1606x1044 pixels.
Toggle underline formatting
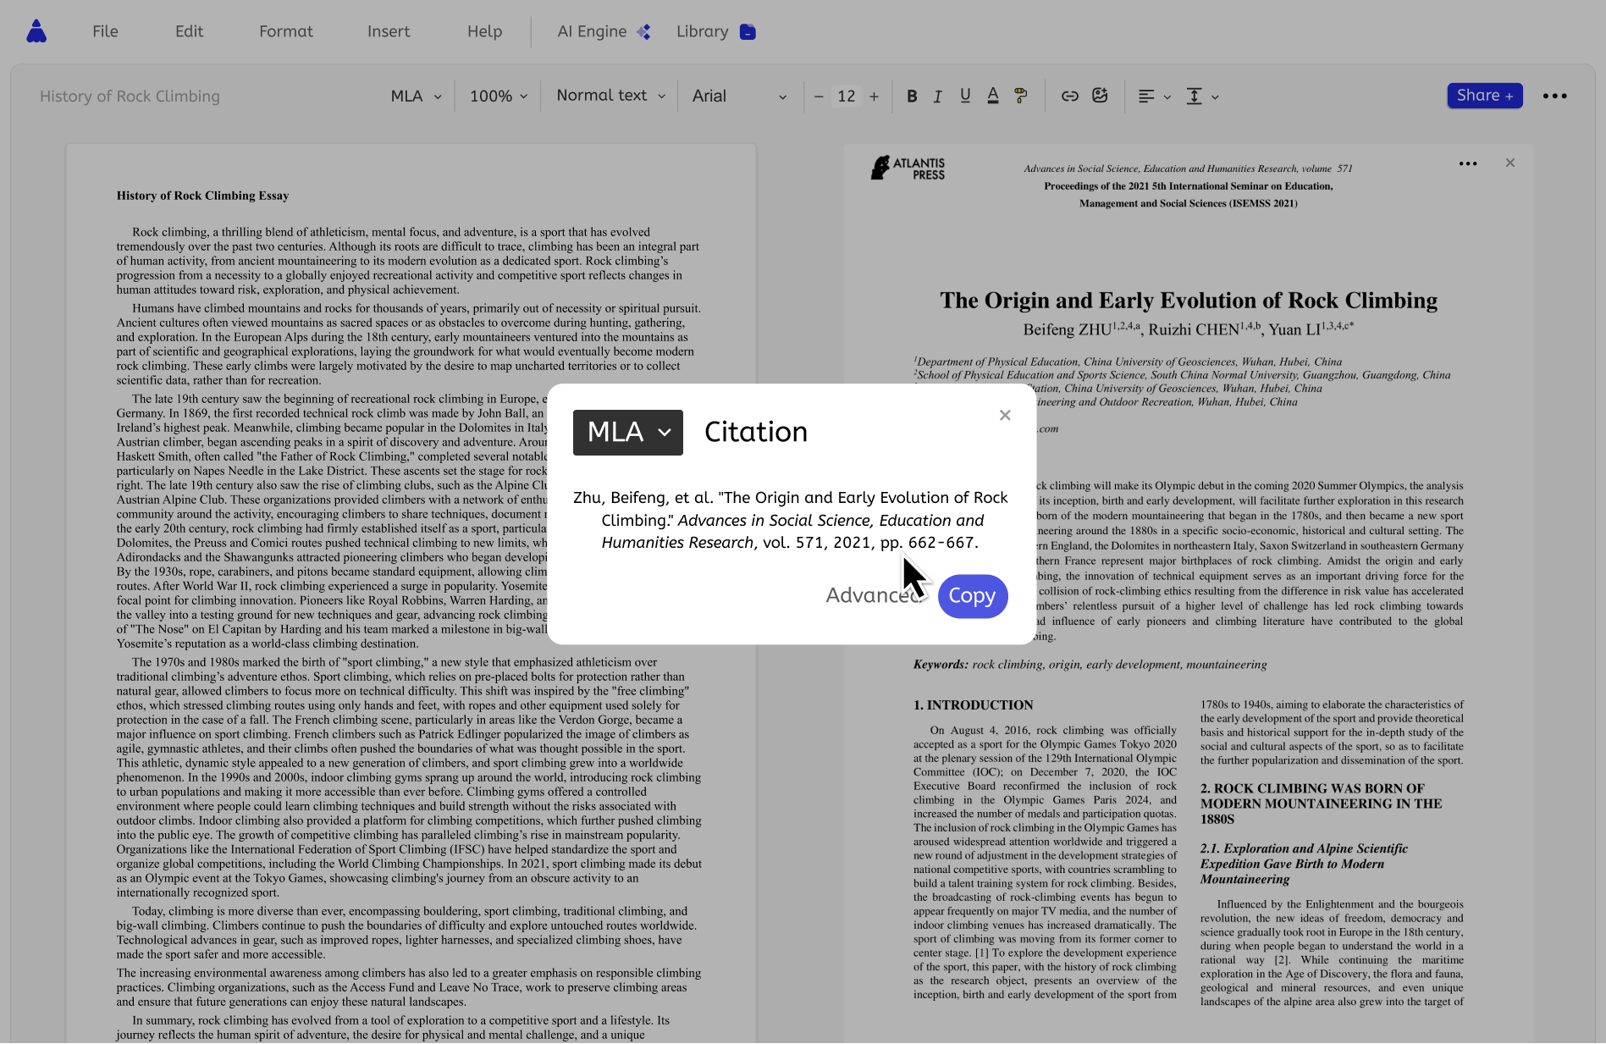965,97
